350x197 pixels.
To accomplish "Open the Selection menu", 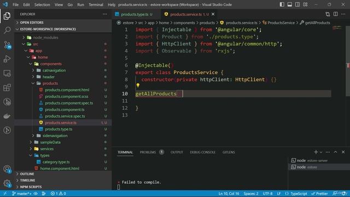I will pyautogui.click(x=42, y=4).
